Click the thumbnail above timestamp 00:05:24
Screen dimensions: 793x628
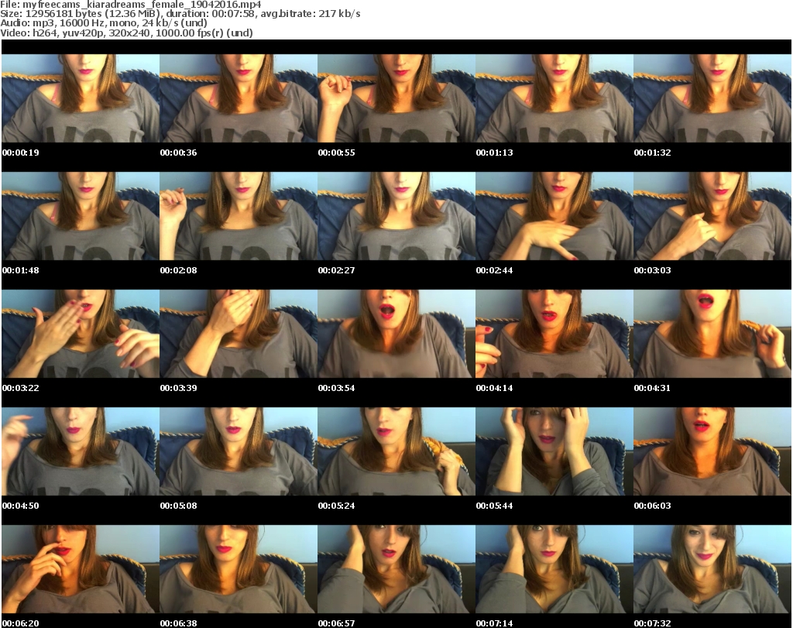click(396, 451)
